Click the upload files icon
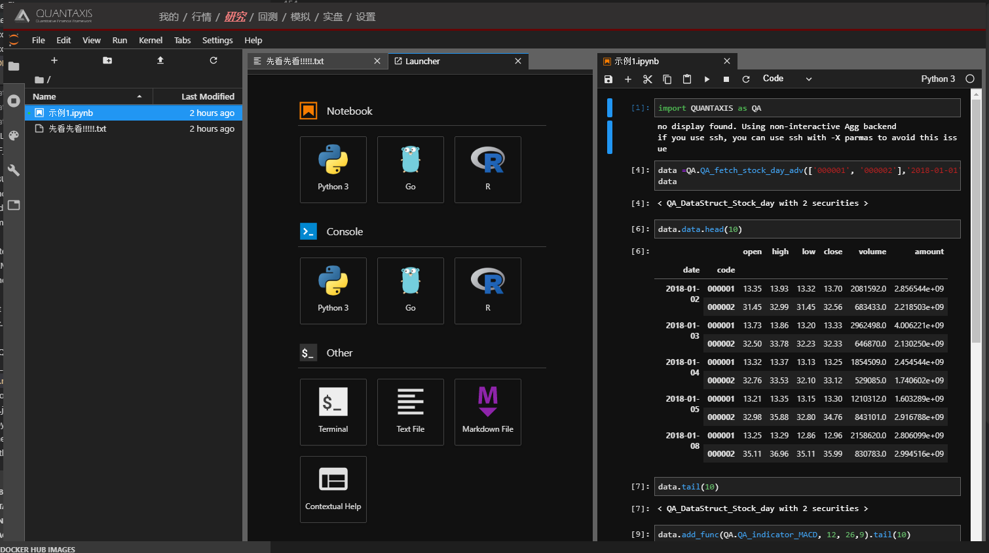 tap(160, 60)
